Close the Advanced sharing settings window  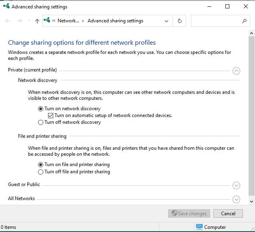(x=246, y=7)
